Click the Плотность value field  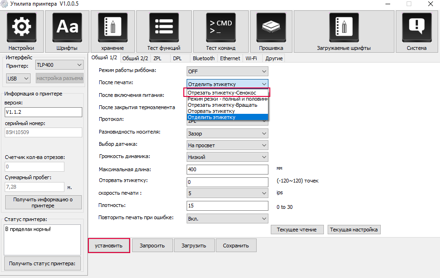228,206
